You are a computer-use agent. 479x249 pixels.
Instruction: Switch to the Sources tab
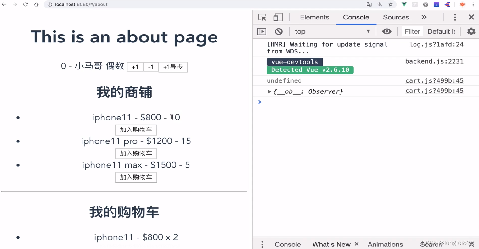[396, 17]
